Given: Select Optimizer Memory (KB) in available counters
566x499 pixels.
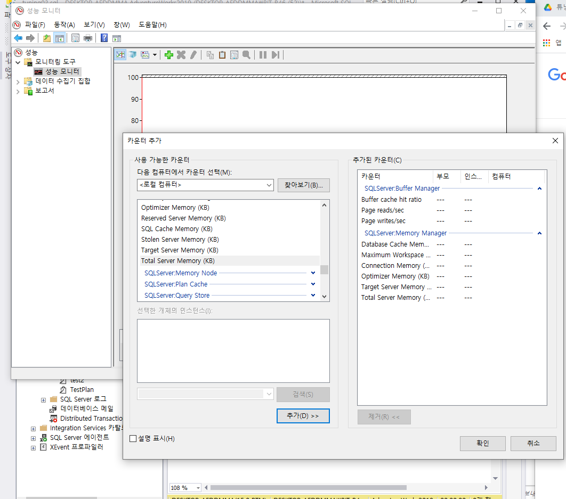Looking at the screenshot, I should pos(175,208).
